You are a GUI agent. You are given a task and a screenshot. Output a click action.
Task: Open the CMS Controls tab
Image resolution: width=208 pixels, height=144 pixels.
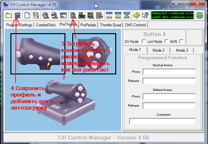[135, 25]
